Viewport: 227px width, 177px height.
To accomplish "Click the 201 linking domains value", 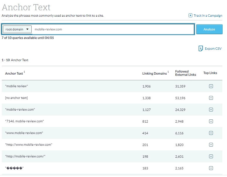I will coord(145,145).
